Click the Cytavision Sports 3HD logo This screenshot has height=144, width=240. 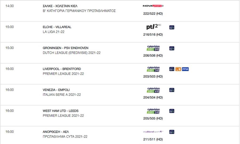coord(153,69)
